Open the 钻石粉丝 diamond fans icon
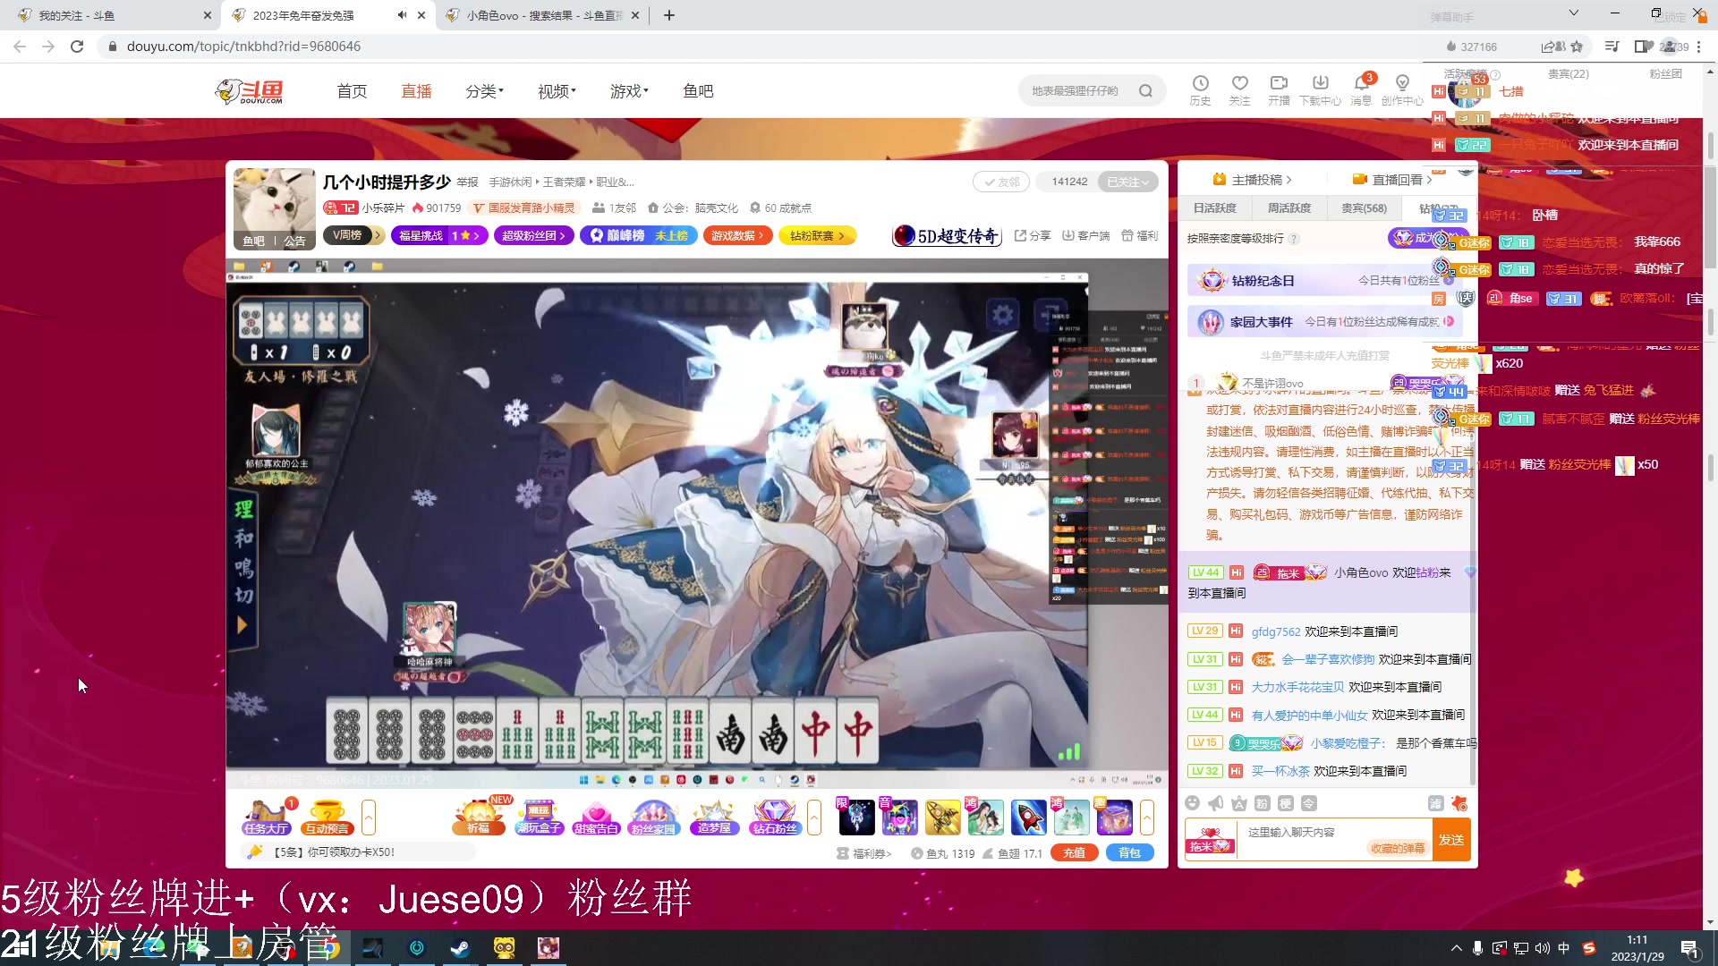 pyautogui.click(x=775, y=818)
